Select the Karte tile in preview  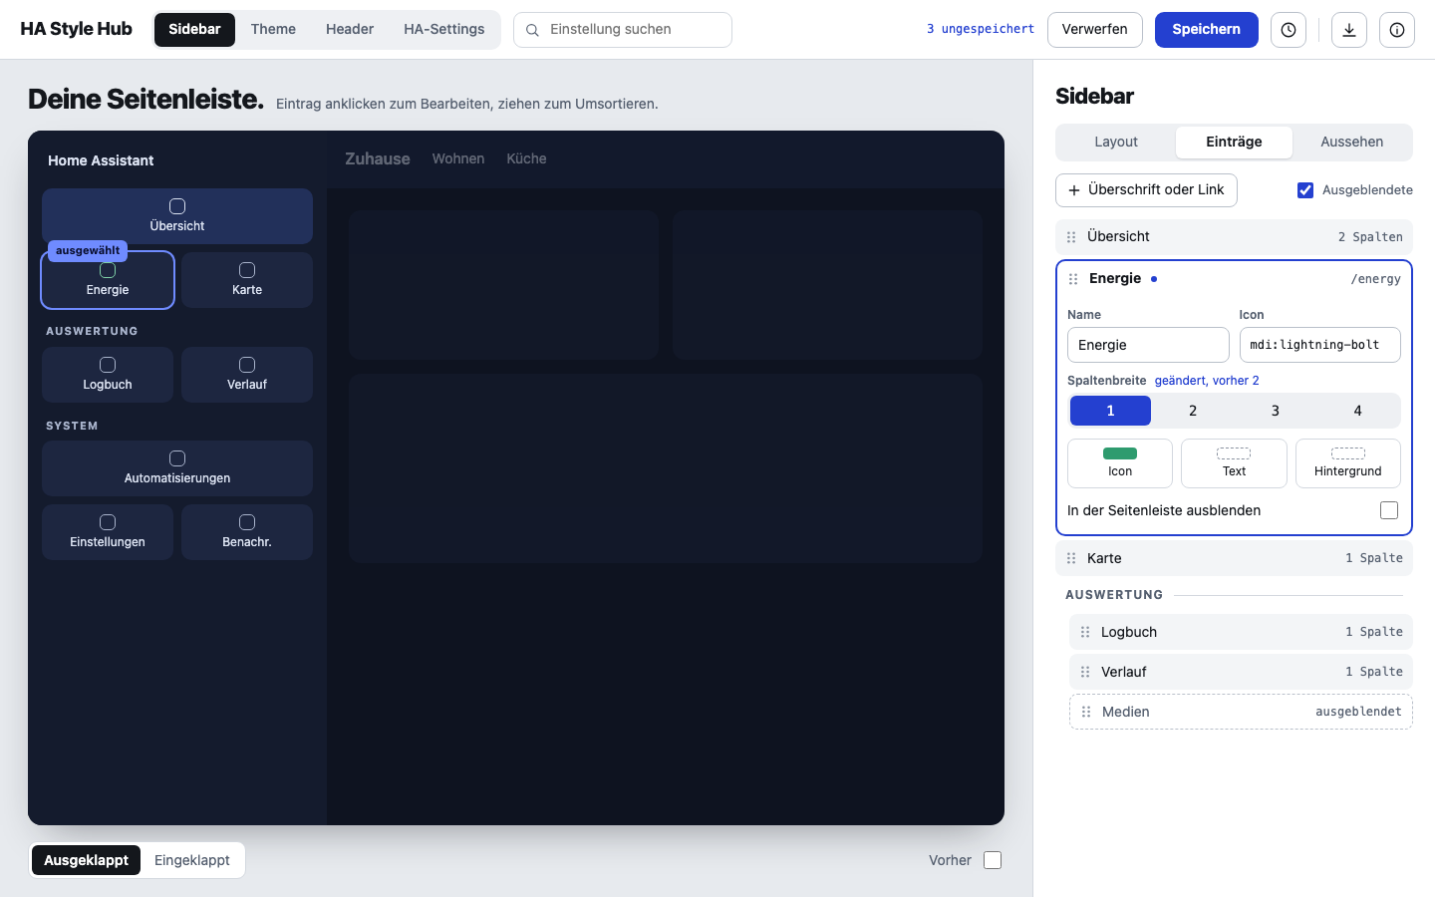247,280
